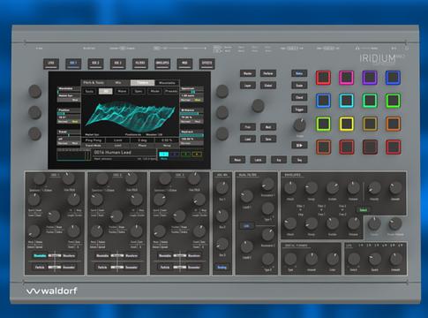Screen dimensions: 428x318
Task: Click the volume knob above the play button
Action: click(299, 125)
